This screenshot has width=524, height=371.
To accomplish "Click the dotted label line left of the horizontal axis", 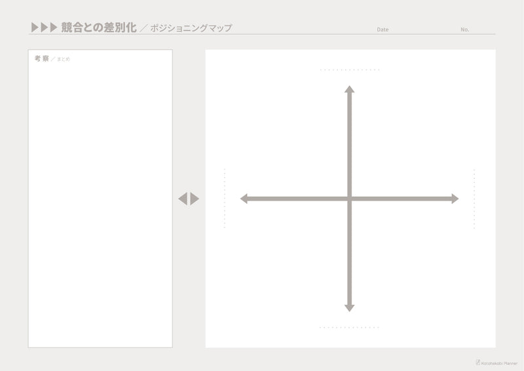I will [x=225, y=199].
